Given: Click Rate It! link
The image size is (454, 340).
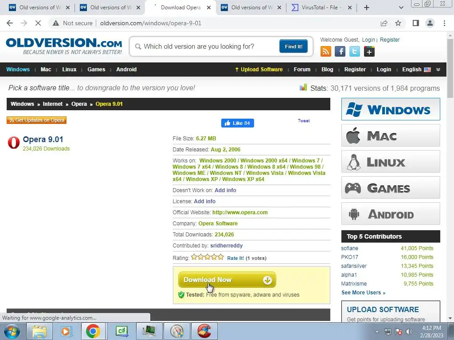Looking at the screenshot, I should (235, 258).
